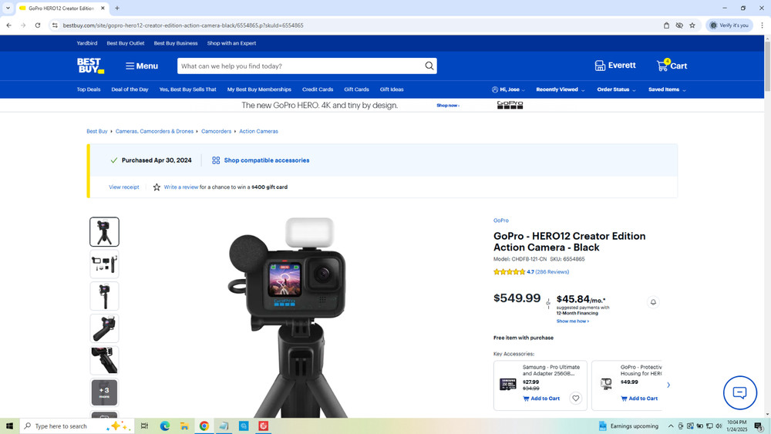Select the second thumbnail showing accessories
The image size is (771, 434).
click(x=104, y=264)
